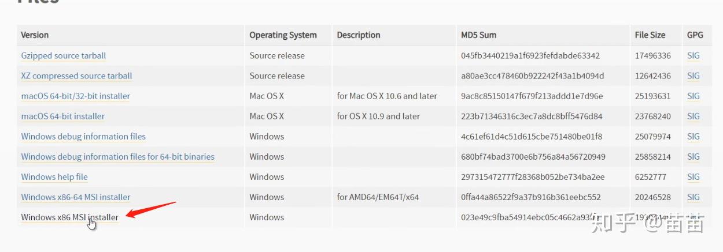
Task: Open macOS 64-bit/32-bit installer link
Action: point(76,96)
